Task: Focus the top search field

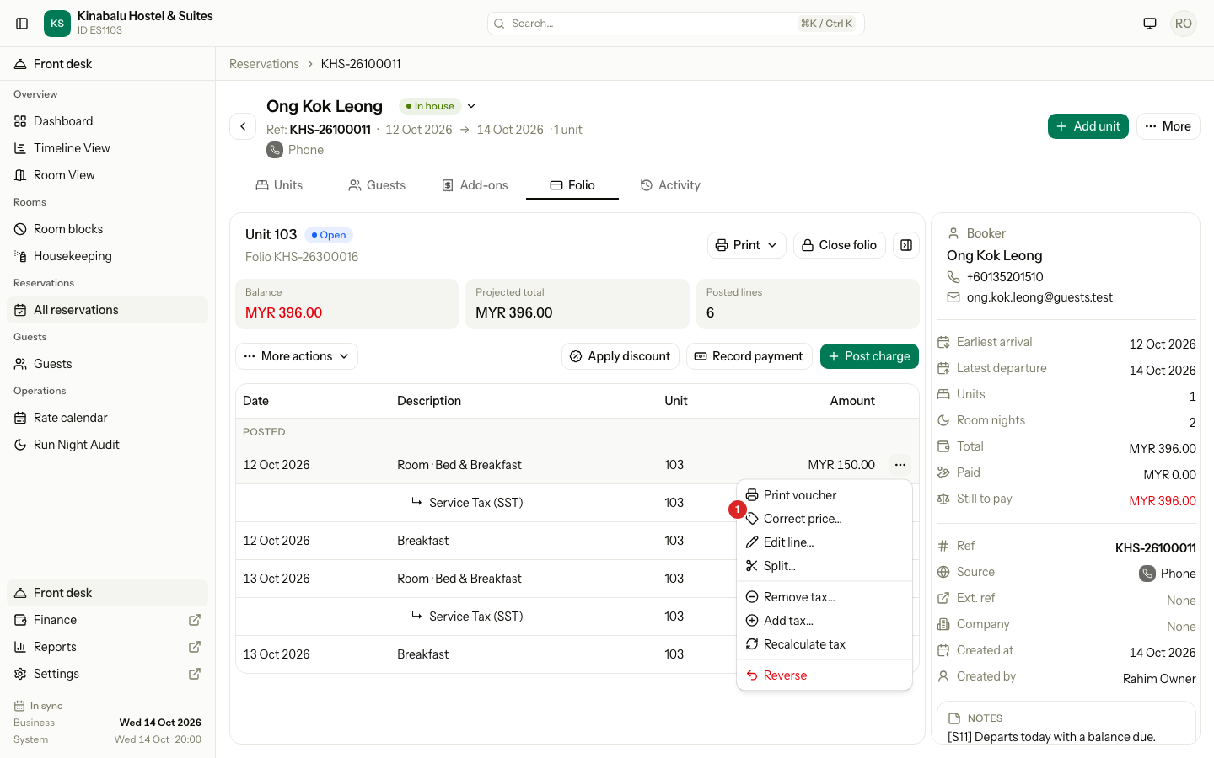Action: click(676, 24)
